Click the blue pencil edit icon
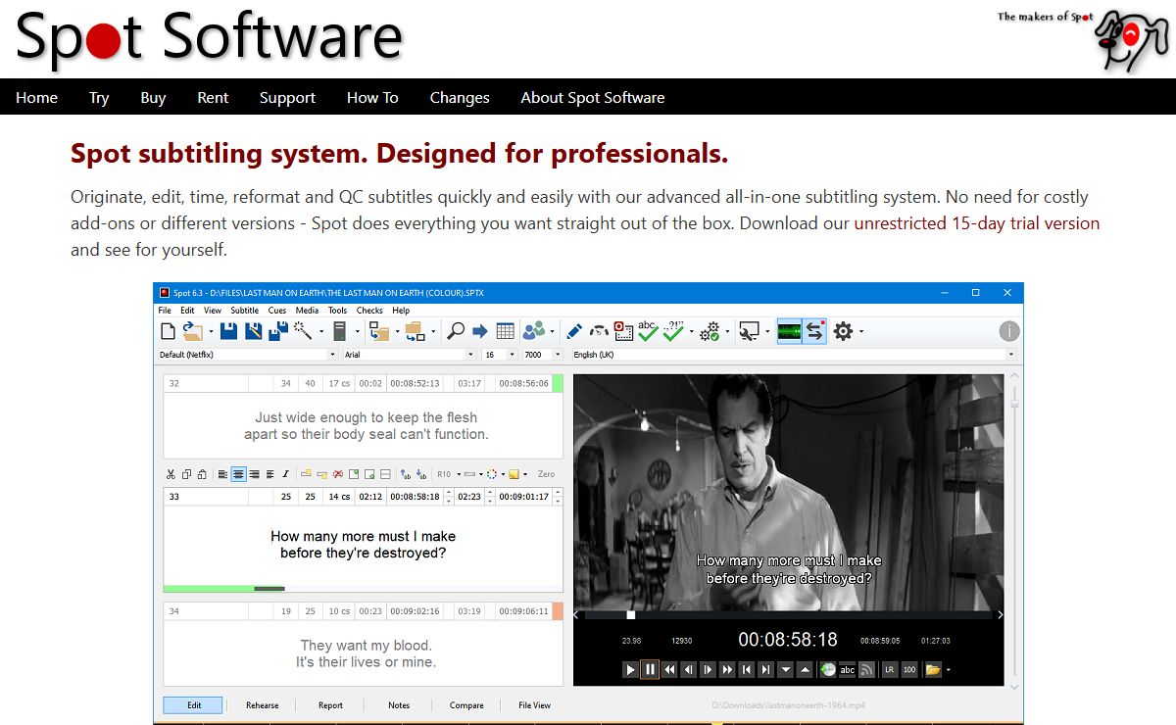The width and height of the screenshot is (1176, 725). pos(574,331)
